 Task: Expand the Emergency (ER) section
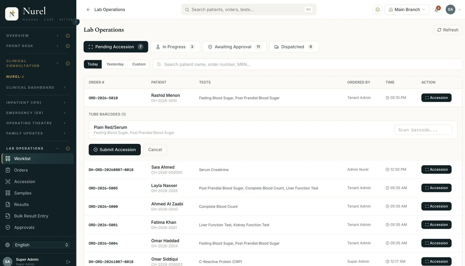(x=65, y=113)
